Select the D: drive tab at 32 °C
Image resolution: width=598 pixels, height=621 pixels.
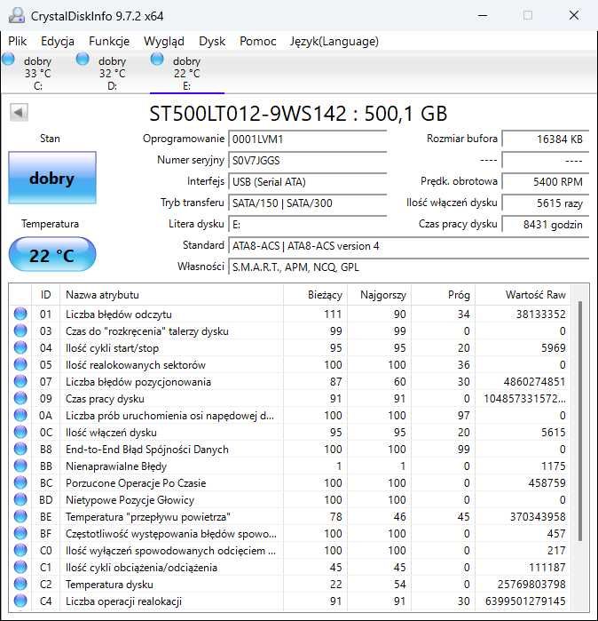pos(113,73)
